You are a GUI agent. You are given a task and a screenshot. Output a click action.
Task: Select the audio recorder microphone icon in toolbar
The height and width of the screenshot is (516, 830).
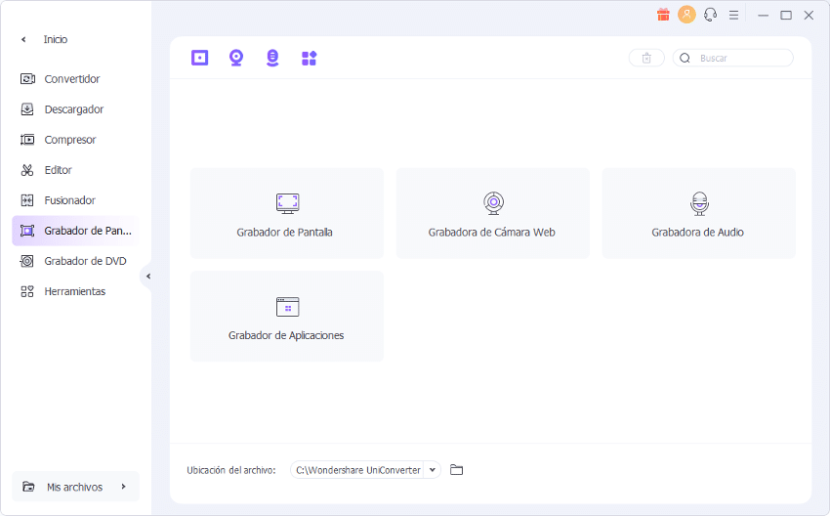[272, 58]
